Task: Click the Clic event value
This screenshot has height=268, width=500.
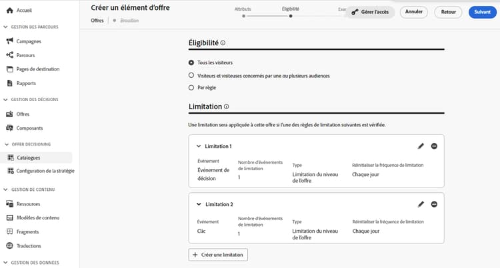Action: pyautogui.click(x=201, y=231)
